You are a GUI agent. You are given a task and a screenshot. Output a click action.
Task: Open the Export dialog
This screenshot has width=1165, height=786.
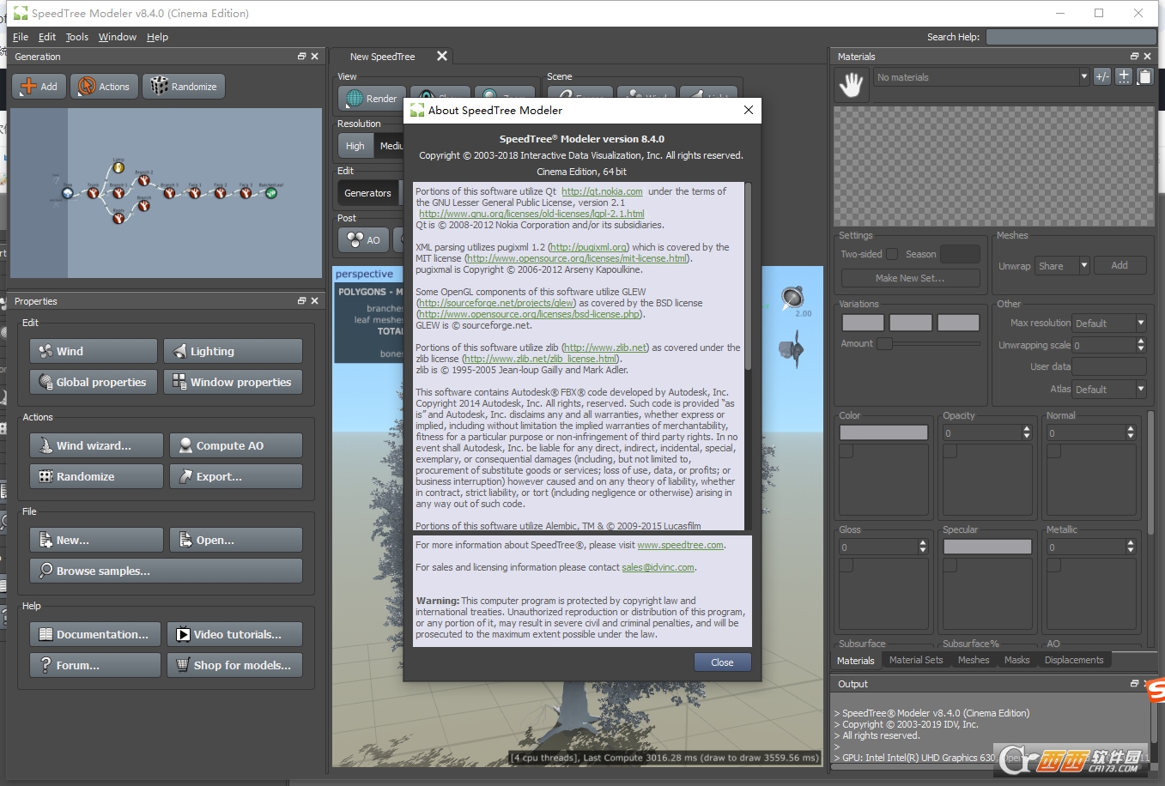tap(236, 476)
